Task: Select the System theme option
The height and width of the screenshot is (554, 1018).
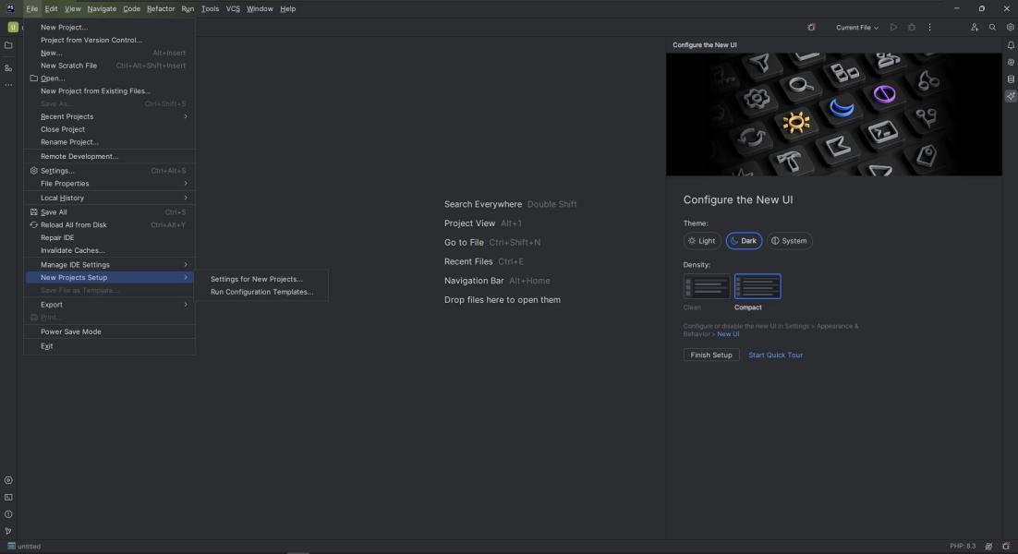Action: click(x=789, y=241)
